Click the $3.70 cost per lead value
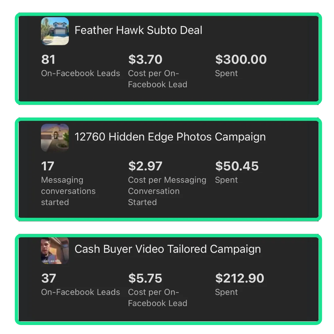 pos(145,59)
